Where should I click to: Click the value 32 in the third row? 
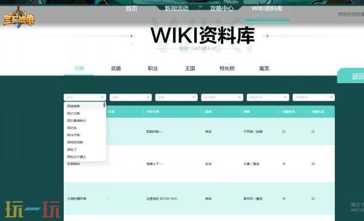click(x=313, y=199)
